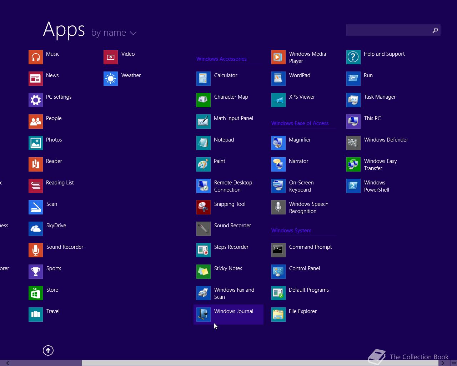Click the Windows System group header
Image resolution: width=457 pixels, height=366 pixels.
point(291,231)
